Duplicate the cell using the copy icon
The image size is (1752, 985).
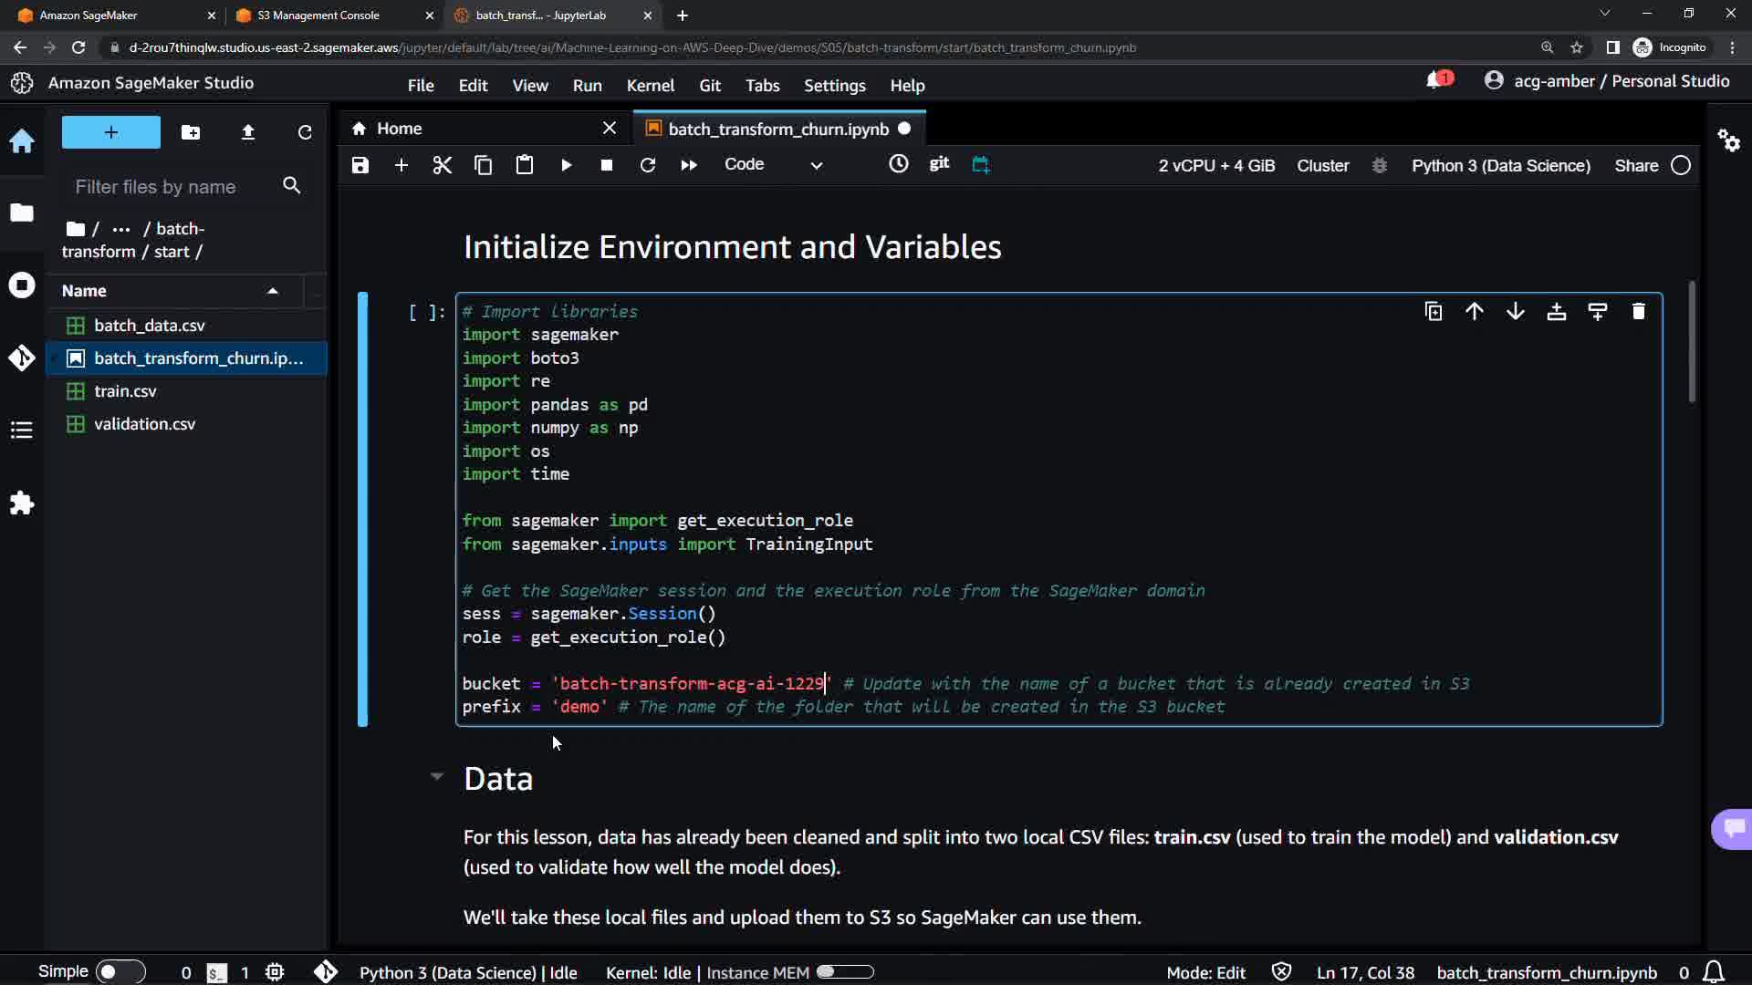tap(1434, 312)
